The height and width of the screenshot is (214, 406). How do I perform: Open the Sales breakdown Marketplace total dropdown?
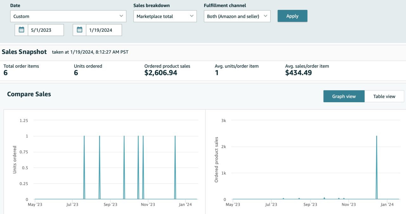pyautogui.click(x=165, y=16)
